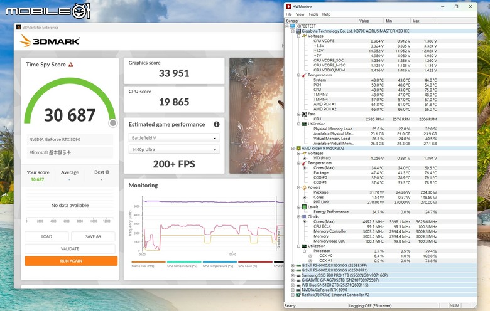Click the Time Spy Score warning icon
490x311 pixels.
[x=71, y=65]
